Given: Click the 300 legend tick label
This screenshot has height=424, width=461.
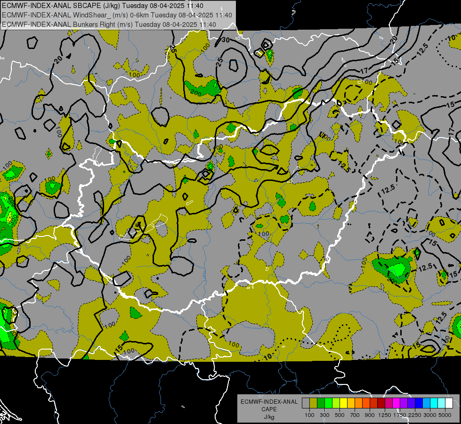Looking at the screenshot, I should pyautogui.click(x=324, y=415).
